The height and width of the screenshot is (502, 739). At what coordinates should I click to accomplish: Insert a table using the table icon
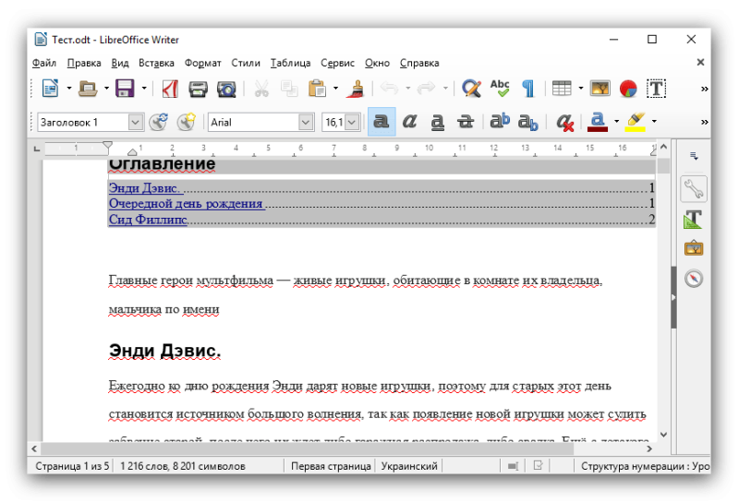click(x=562, y=88)
